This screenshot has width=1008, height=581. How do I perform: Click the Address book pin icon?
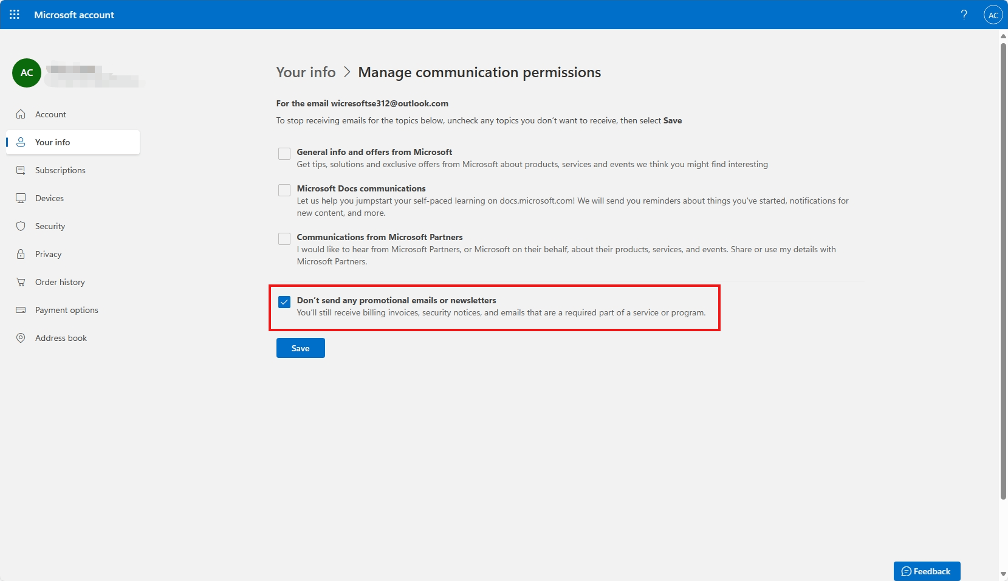(x=21, y=338)
